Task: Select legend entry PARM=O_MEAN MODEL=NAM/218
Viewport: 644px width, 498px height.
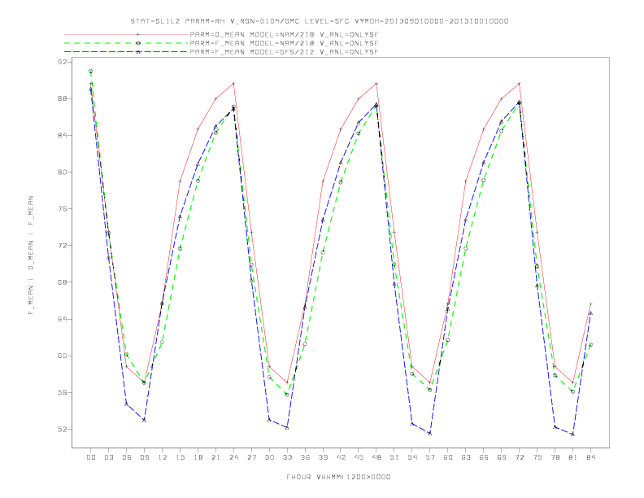Action: pyautogui.click(x=284, y=34)
